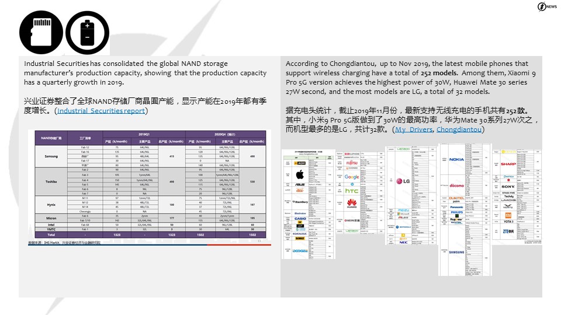
Task: Click the Samsung logo in charging list
Action: (x=456, y=252)
